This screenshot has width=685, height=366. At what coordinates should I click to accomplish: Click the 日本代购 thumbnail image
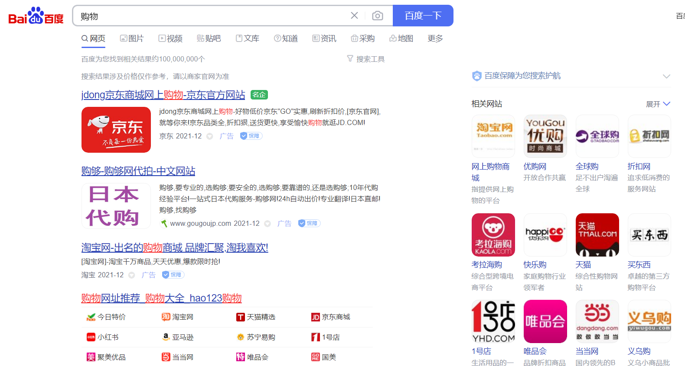tap(116, 206)
